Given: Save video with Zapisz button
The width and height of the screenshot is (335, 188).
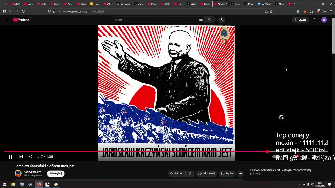Looking at the screenshot, I should click(x=227, y=173).
